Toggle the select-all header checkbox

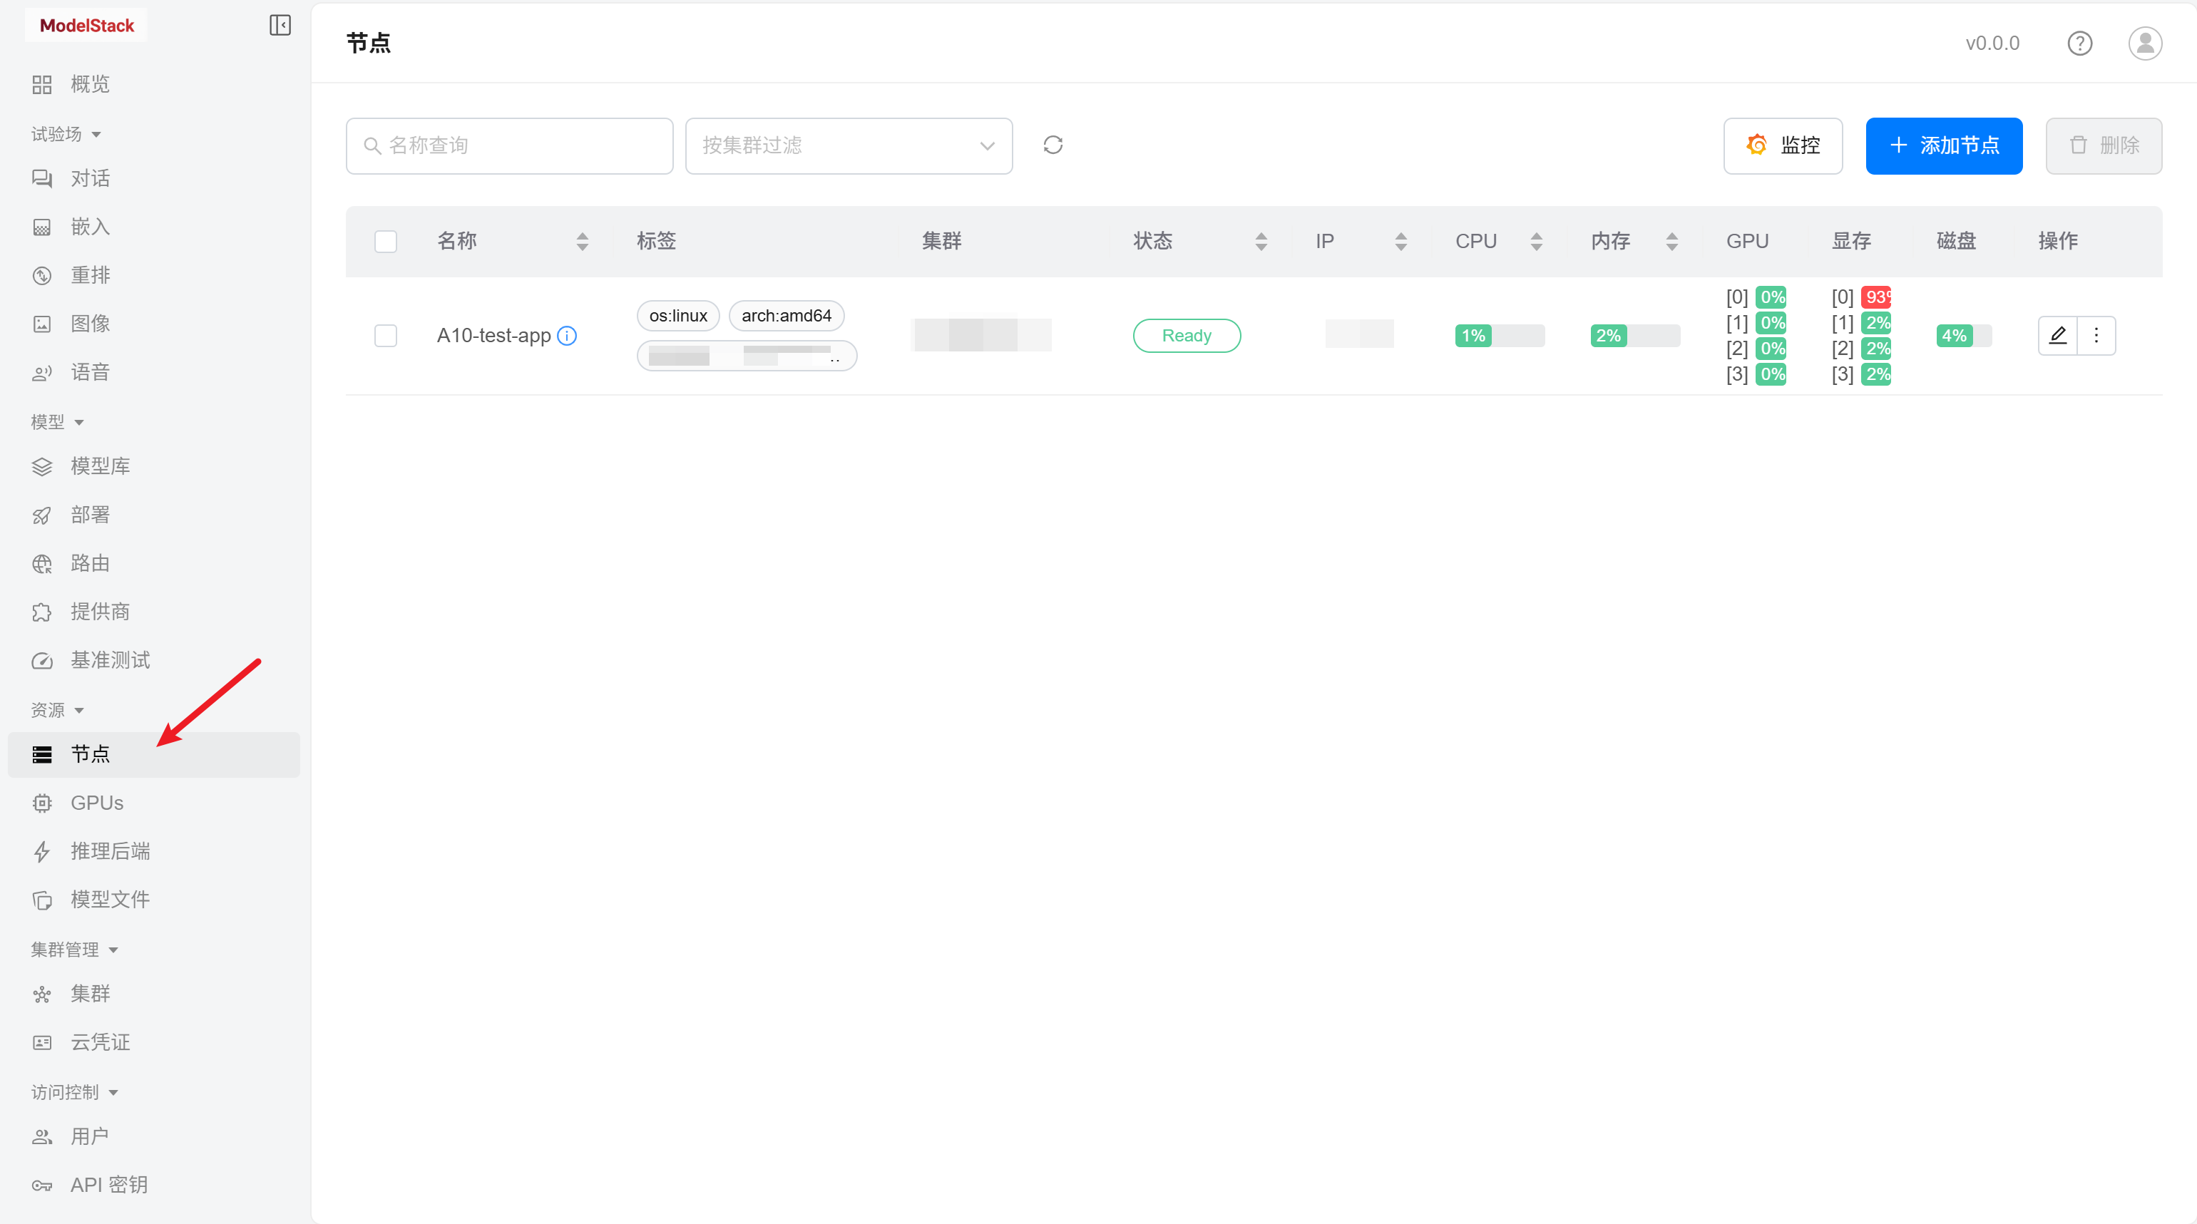coord(386,241)
